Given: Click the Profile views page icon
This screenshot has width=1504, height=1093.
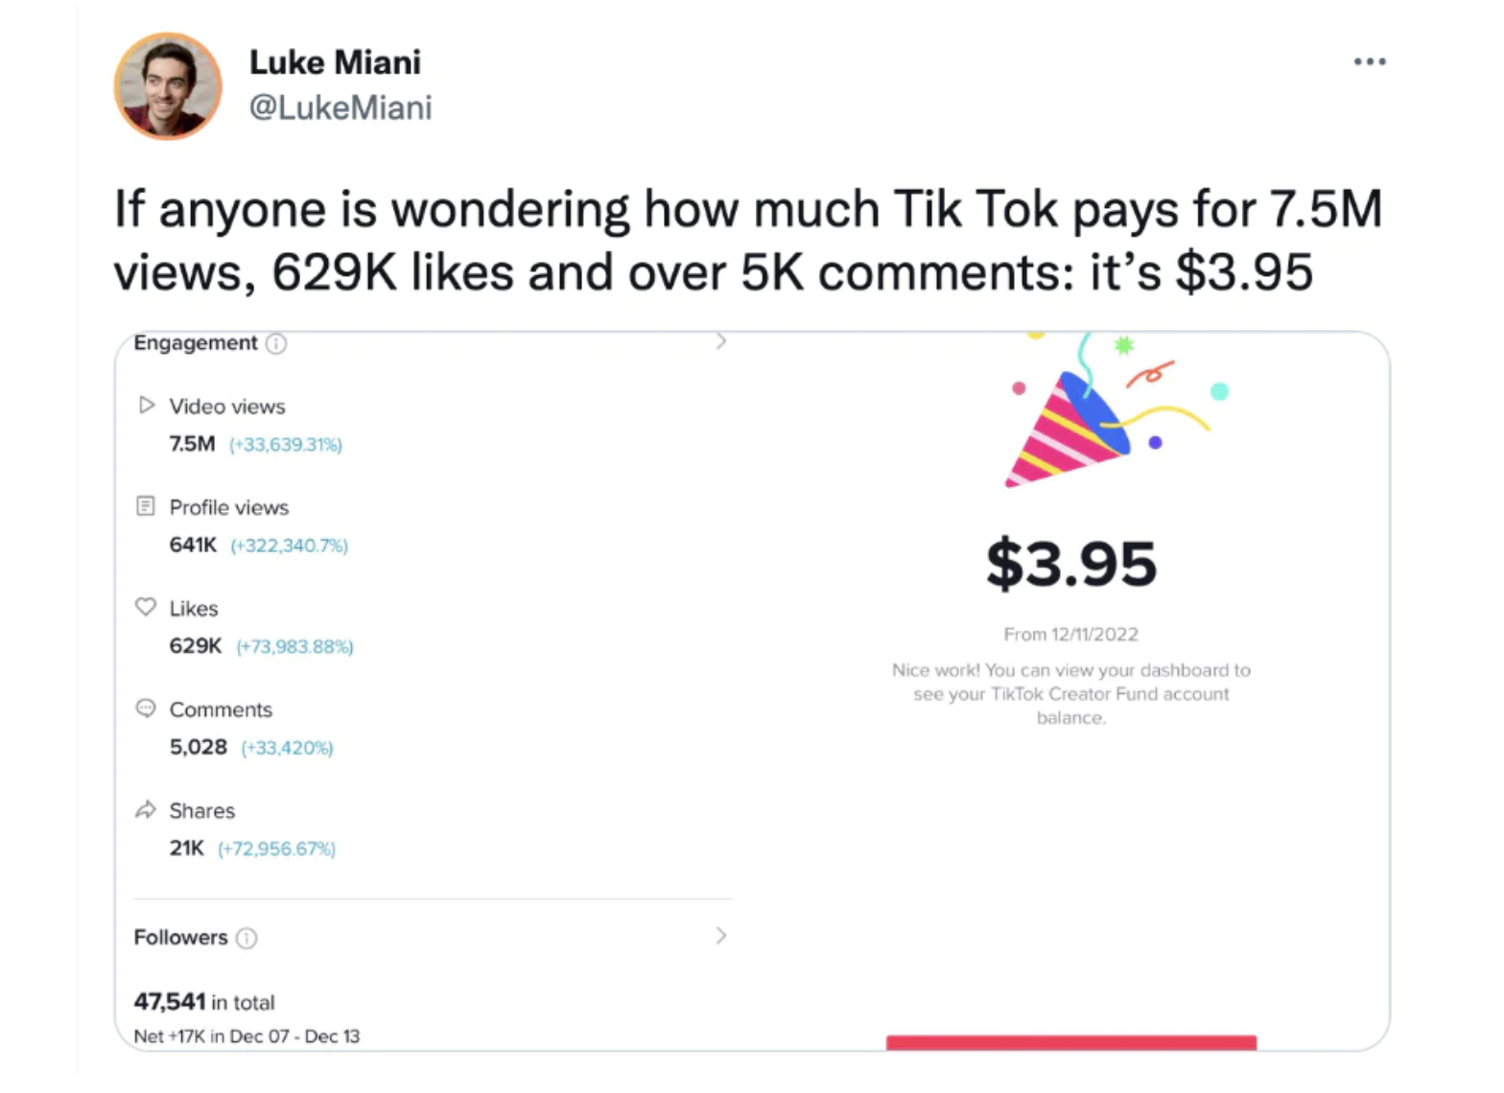Looking at the screenshot, I should click(x=146, y=506).
